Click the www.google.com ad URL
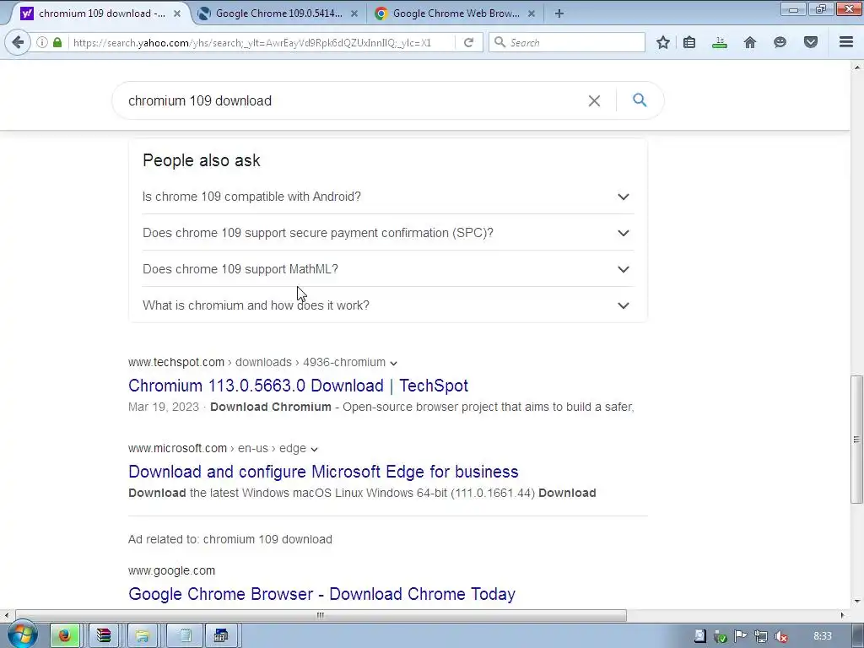 click(171, 571)
